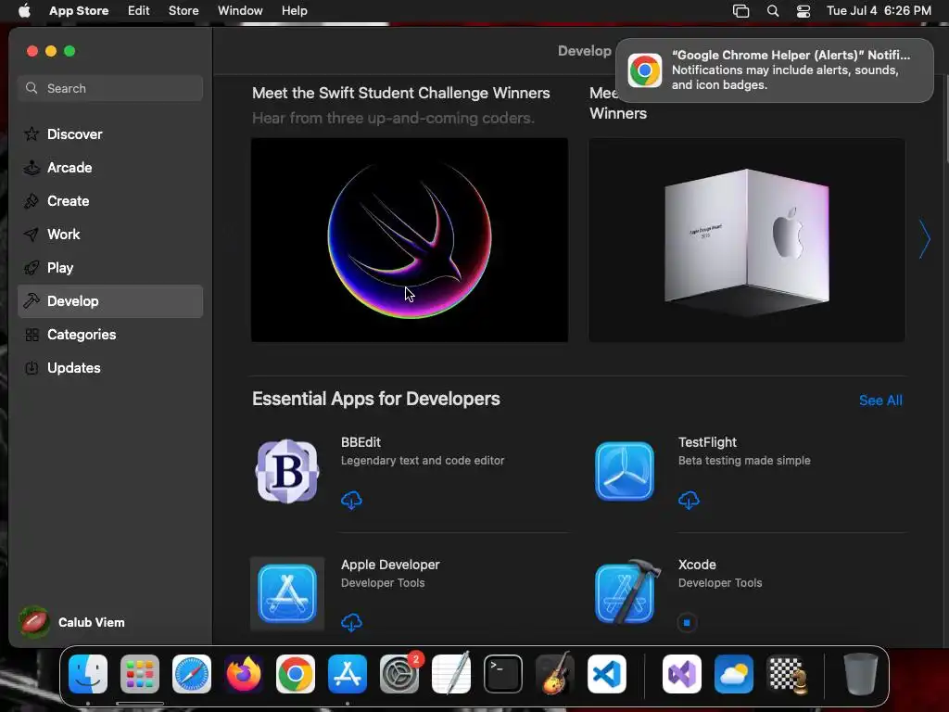Click the App Store search field
949x712 pixels.
click(110, 88)
